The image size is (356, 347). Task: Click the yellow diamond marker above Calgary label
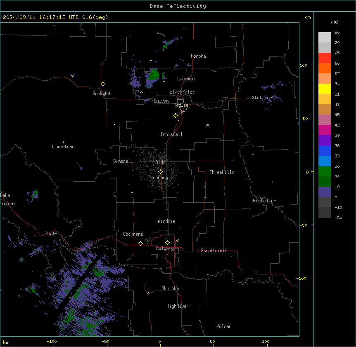pyautogui.click(x=167, y=243)
